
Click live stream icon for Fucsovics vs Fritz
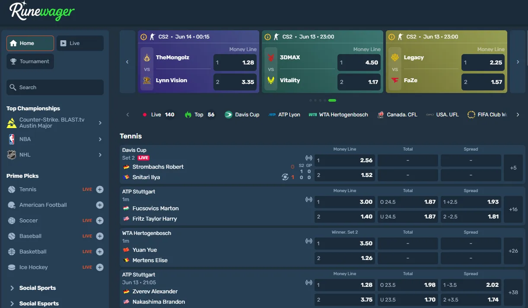coord(309,199)
